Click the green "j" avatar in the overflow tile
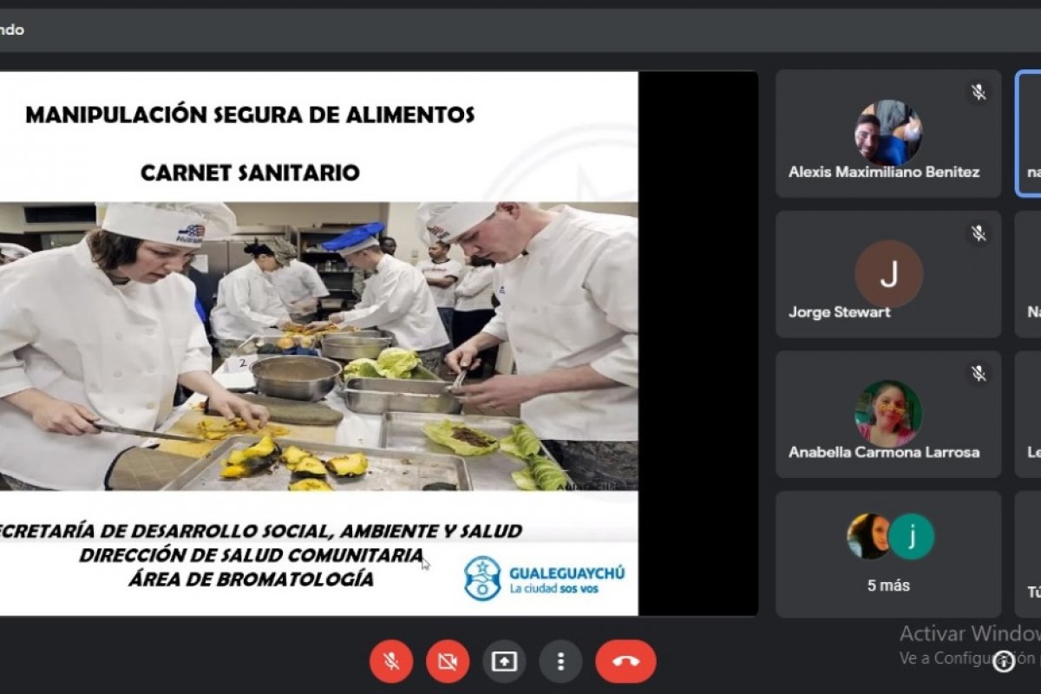This screenshot has height=694, width=1041. tap(911, 536)
